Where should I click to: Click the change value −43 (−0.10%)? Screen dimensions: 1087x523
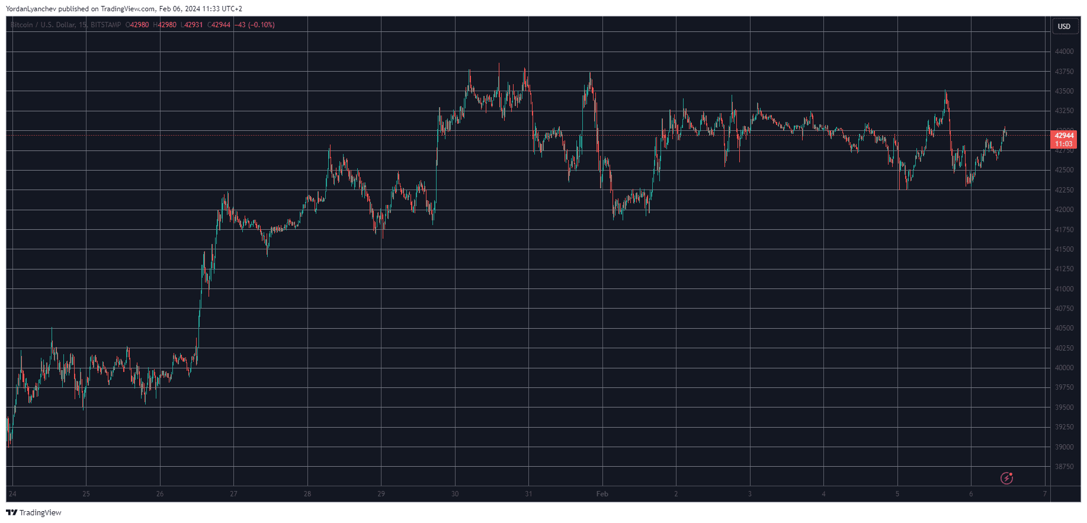[x=255, y=25]
